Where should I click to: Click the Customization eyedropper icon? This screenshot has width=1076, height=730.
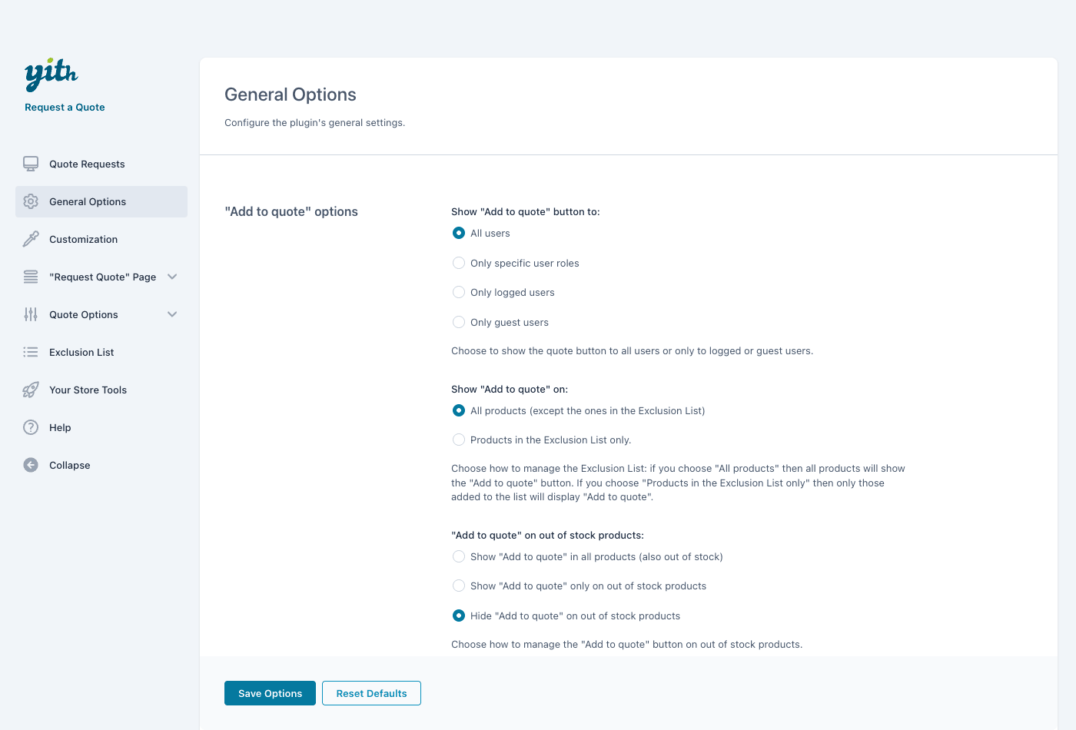pyautogui.click(x=31, y=239)
